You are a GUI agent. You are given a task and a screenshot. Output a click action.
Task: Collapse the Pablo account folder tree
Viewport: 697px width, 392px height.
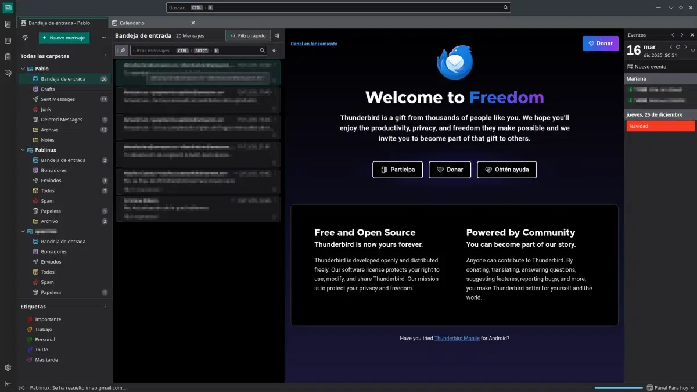23,69
